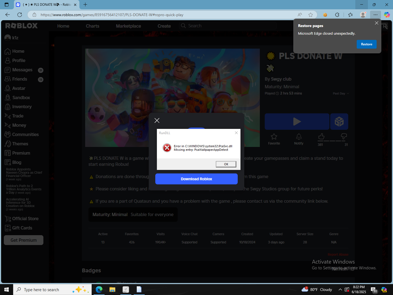Close the PLS DONATE W tab
This screenshot has height=295, width=393.
75,5
